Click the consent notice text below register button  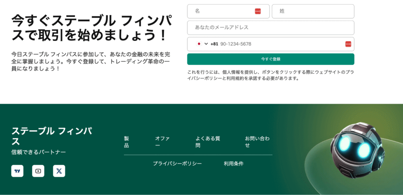271,75
